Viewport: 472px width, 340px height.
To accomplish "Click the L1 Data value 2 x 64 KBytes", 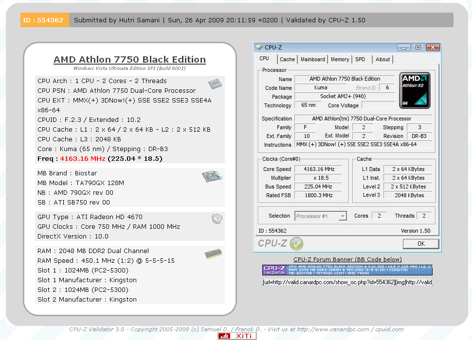I will (x=408, y=169).
